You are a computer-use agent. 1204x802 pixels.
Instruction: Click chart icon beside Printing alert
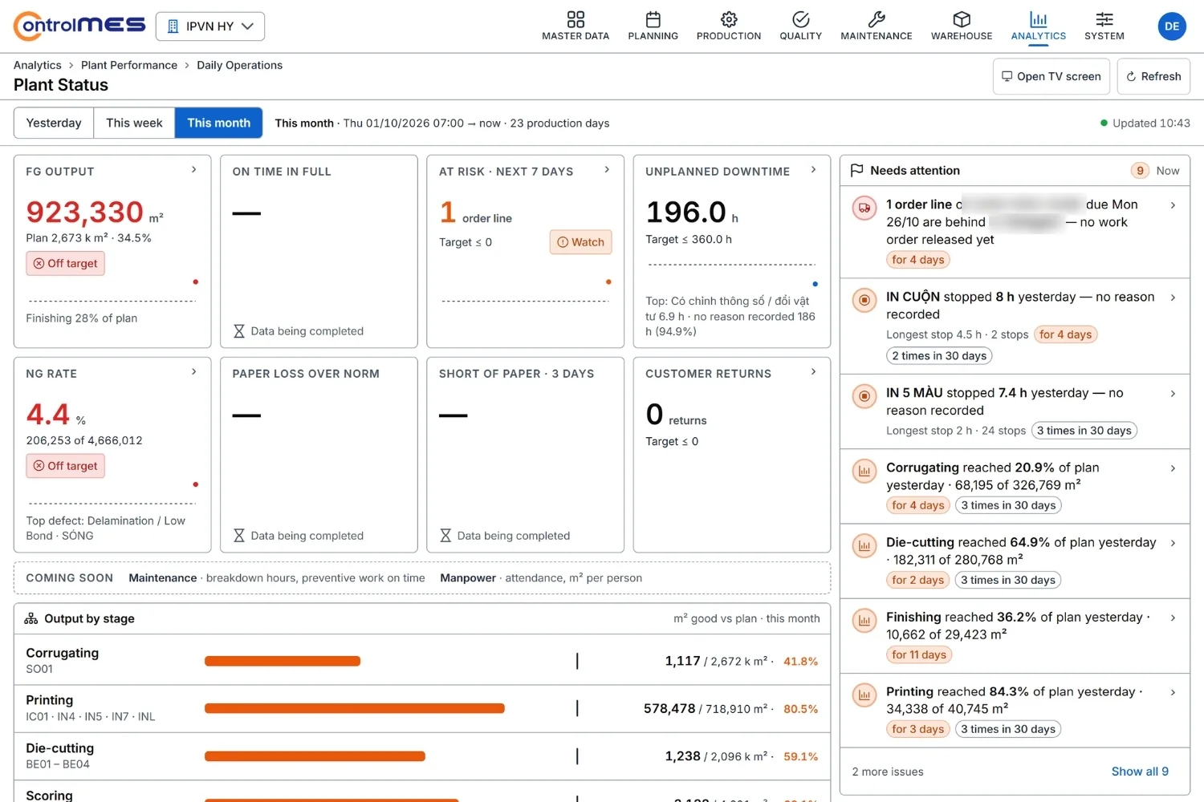(864, 695)
